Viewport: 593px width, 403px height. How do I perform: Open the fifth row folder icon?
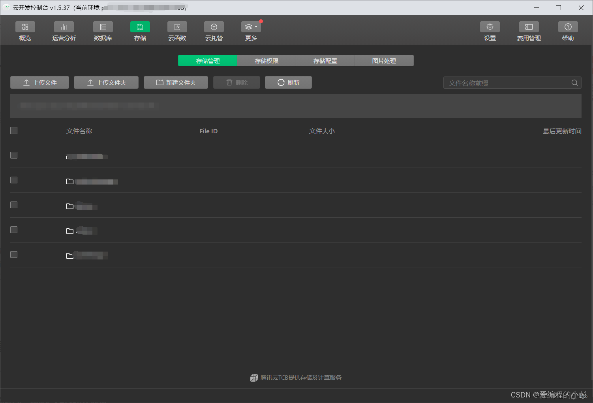(70, 256)
